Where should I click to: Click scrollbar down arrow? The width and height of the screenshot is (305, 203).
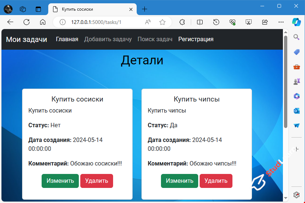(x=285, y=198)
